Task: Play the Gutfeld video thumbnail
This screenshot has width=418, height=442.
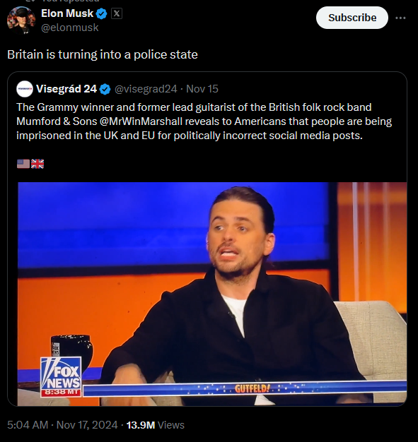Action: (212, 294)
